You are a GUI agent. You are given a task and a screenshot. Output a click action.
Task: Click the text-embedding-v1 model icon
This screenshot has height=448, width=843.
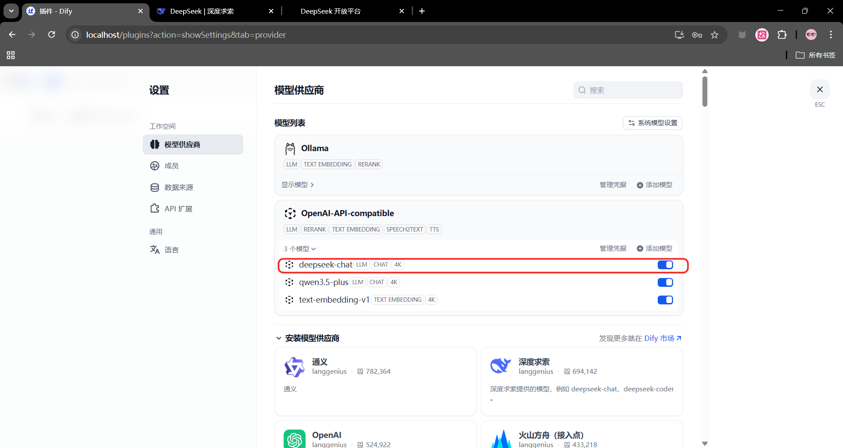coord(289,300)
